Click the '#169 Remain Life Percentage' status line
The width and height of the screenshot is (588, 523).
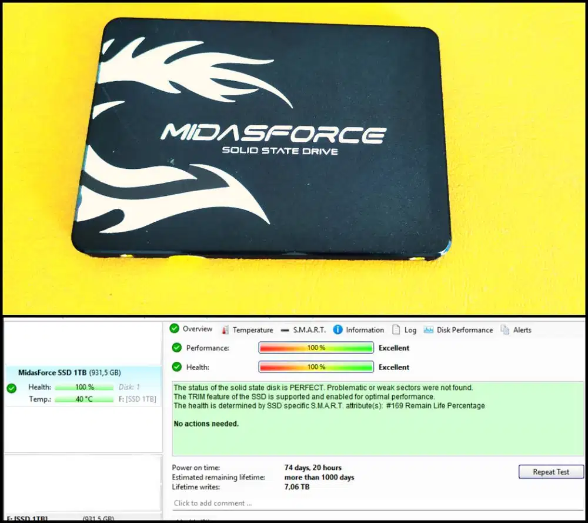329,406
